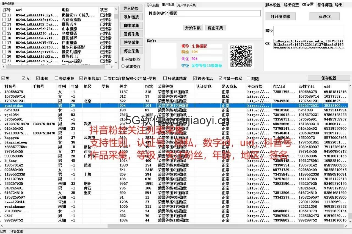Open the 导出设置 tab

click(291, 5)
